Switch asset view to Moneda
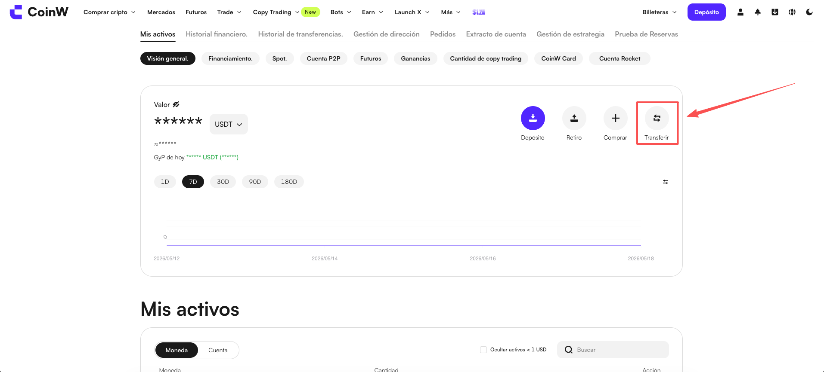The image size is (824, 372). [x=177, y=350]
